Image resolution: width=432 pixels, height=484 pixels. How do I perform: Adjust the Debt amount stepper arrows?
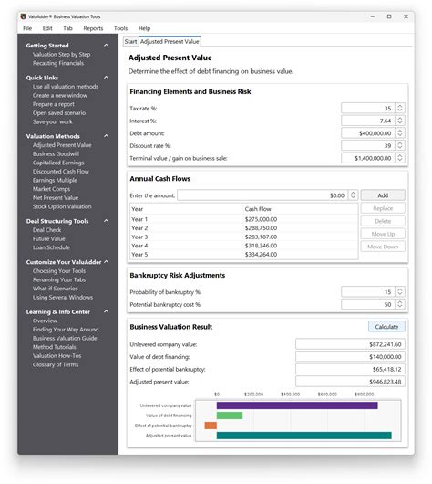click(400, 133)
